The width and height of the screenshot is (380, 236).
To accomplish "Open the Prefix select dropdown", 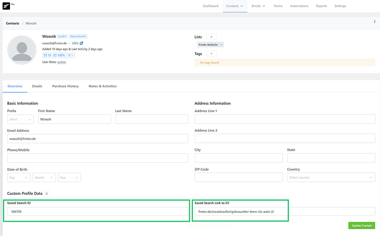I will tap(20, 119).
